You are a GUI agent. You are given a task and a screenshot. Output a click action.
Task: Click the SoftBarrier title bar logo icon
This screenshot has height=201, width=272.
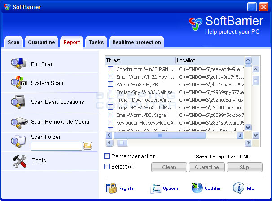tap(7, 7)
